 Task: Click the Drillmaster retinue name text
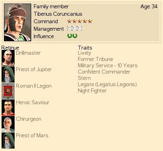[x=28, y=53]
